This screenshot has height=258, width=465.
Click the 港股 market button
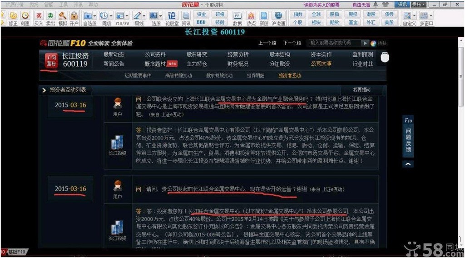click(x=371, y=14)
